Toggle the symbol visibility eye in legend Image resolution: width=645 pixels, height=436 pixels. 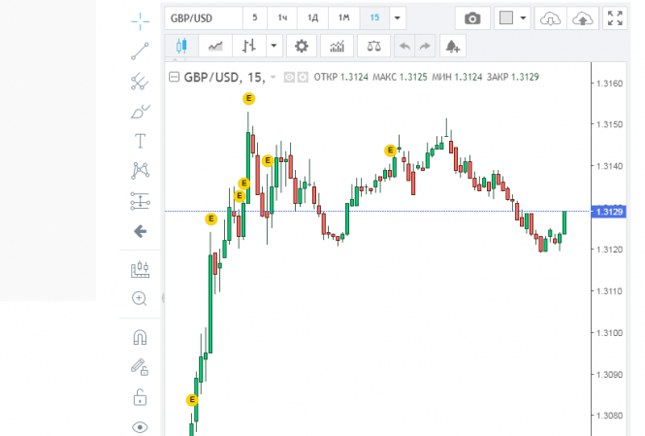[x=289, y=77]
